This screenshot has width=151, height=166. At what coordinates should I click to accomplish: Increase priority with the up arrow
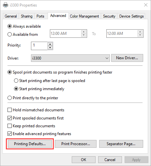50,44
